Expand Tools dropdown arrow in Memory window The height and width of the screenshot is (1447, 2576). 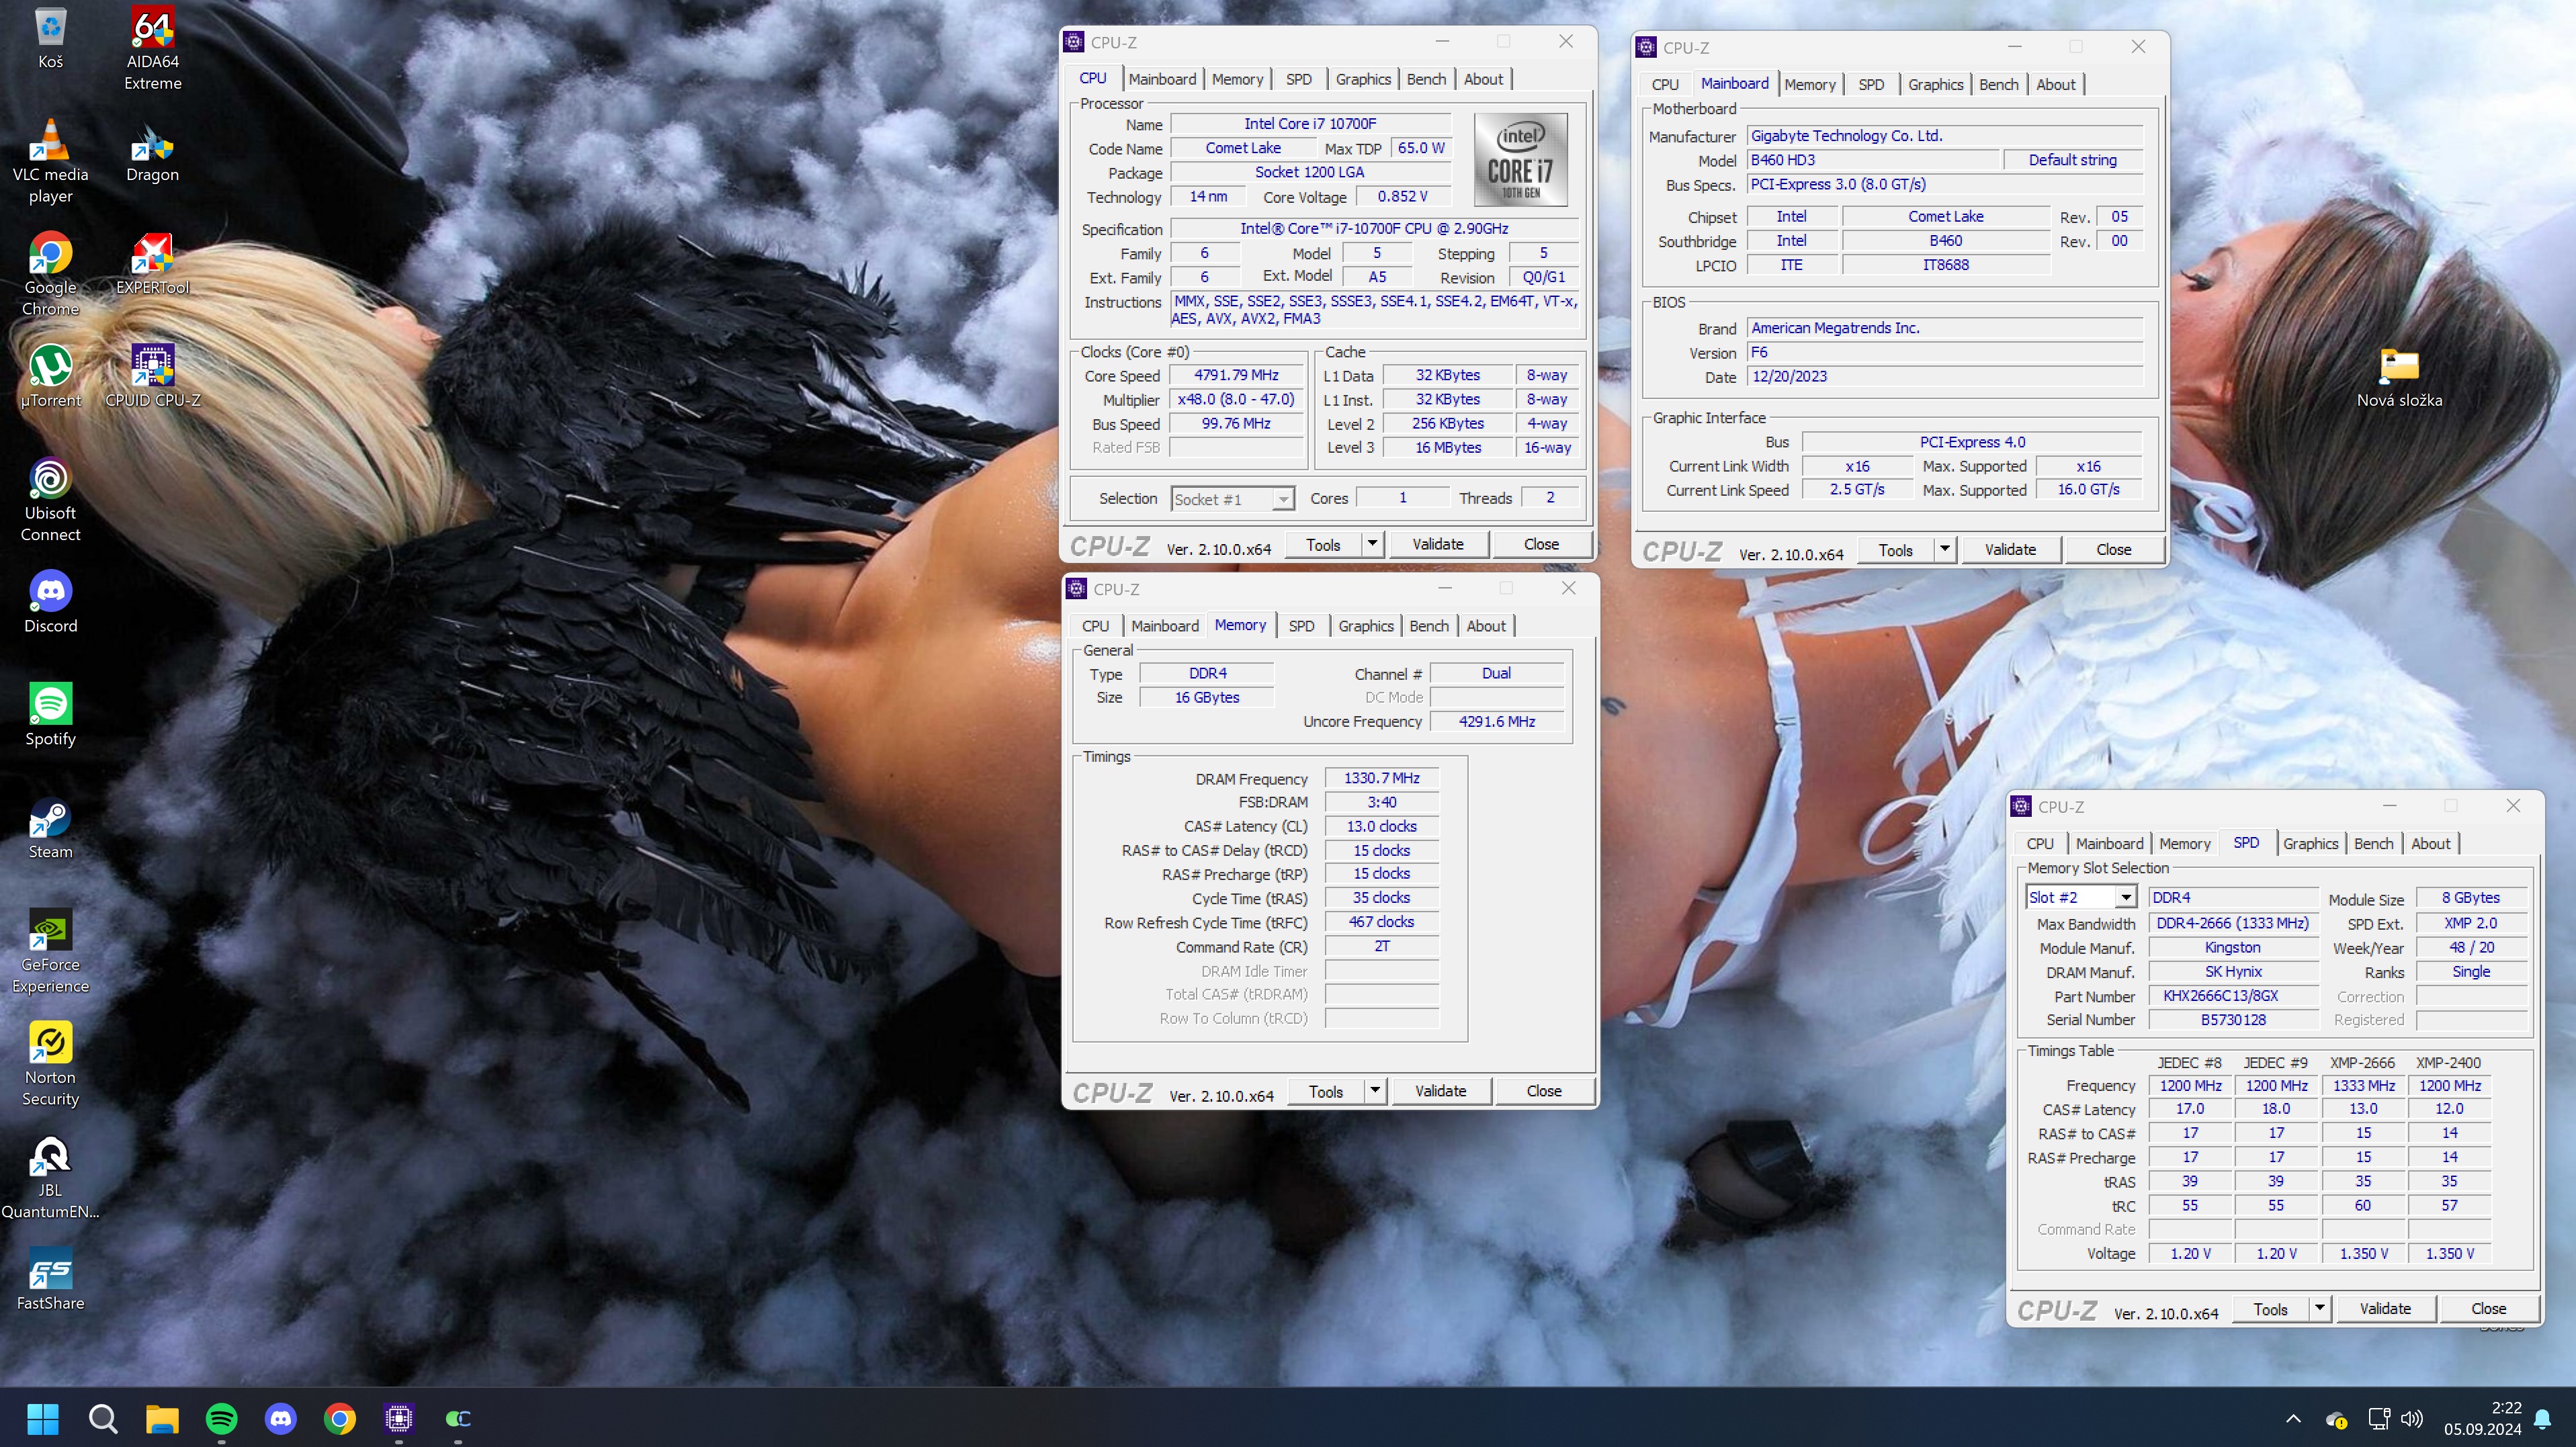coord(1375,1091)
